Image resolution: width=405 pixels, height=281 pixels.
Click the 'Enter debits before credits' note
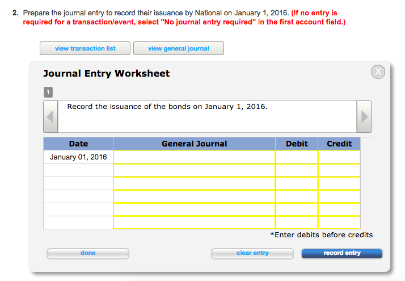coord(321,234)
